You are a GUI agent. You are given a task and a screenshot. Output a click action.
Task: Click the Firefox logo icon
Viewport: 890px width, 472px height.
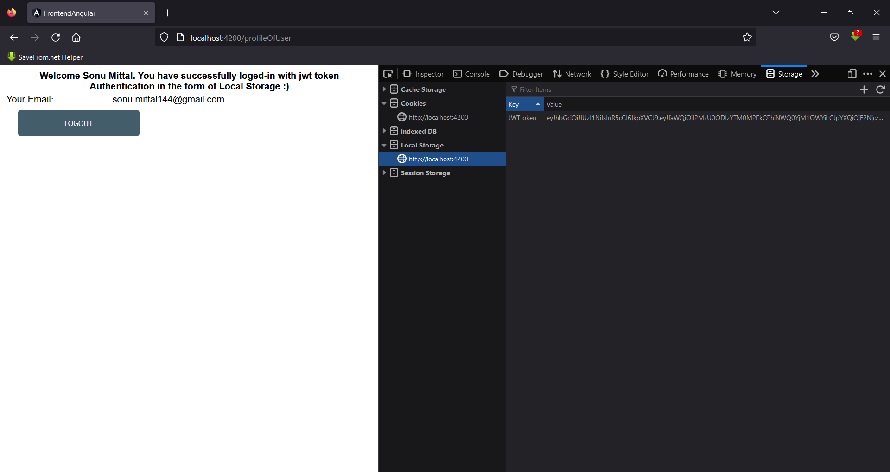coord(12,13)
